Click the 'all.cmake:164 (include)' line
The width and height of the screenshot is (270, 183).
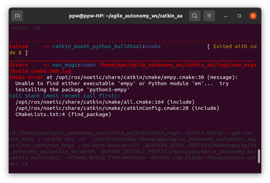[x=105, y=102]
